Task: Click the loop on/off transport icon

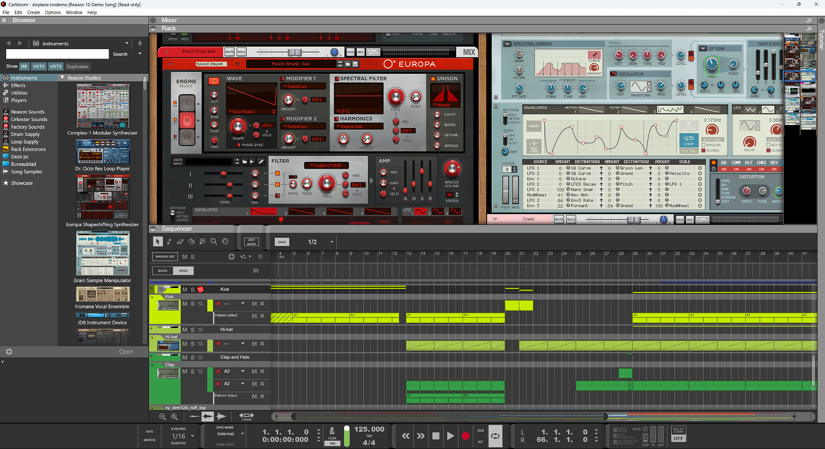Action: tap(495, 436)
